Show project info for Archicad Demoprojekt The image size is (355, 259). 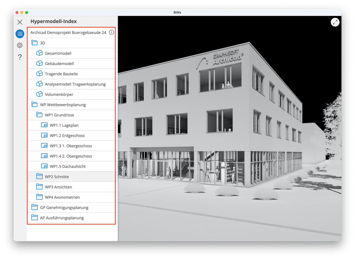pos(111,32)
